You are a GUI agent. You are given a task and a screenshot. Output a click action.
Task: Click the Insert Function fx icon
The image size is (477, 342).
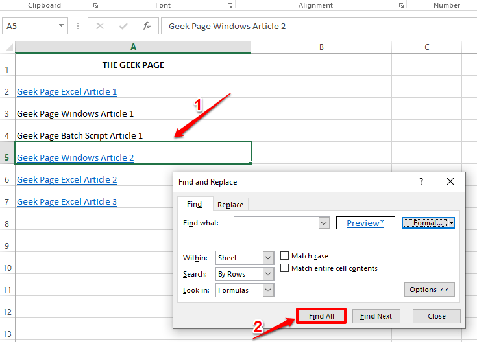point(147,27)
